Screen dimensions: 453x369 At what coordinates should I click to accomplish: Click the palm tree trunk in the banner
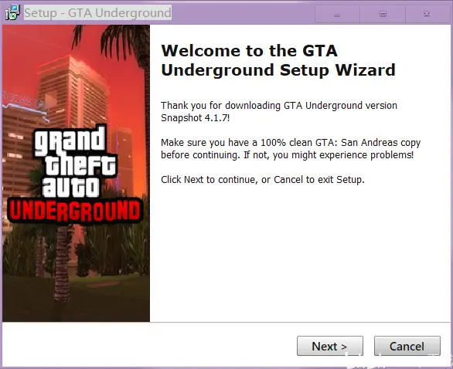point(62,266)
